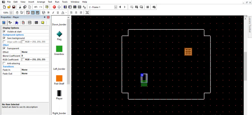Open the Arrange menu
The image size is (252, 115).
point(41,2)
